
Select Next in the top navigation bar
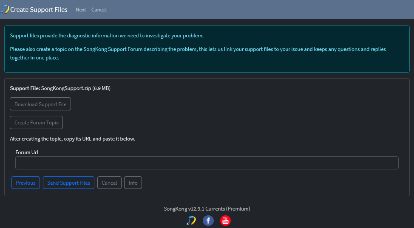pyautogui.click(x=81, y=10)
